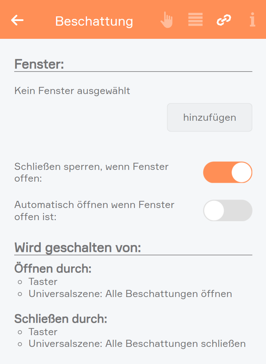Select Taster under Öffnen durch
This screenshot has height=364, width=266.
click(43, 282)
